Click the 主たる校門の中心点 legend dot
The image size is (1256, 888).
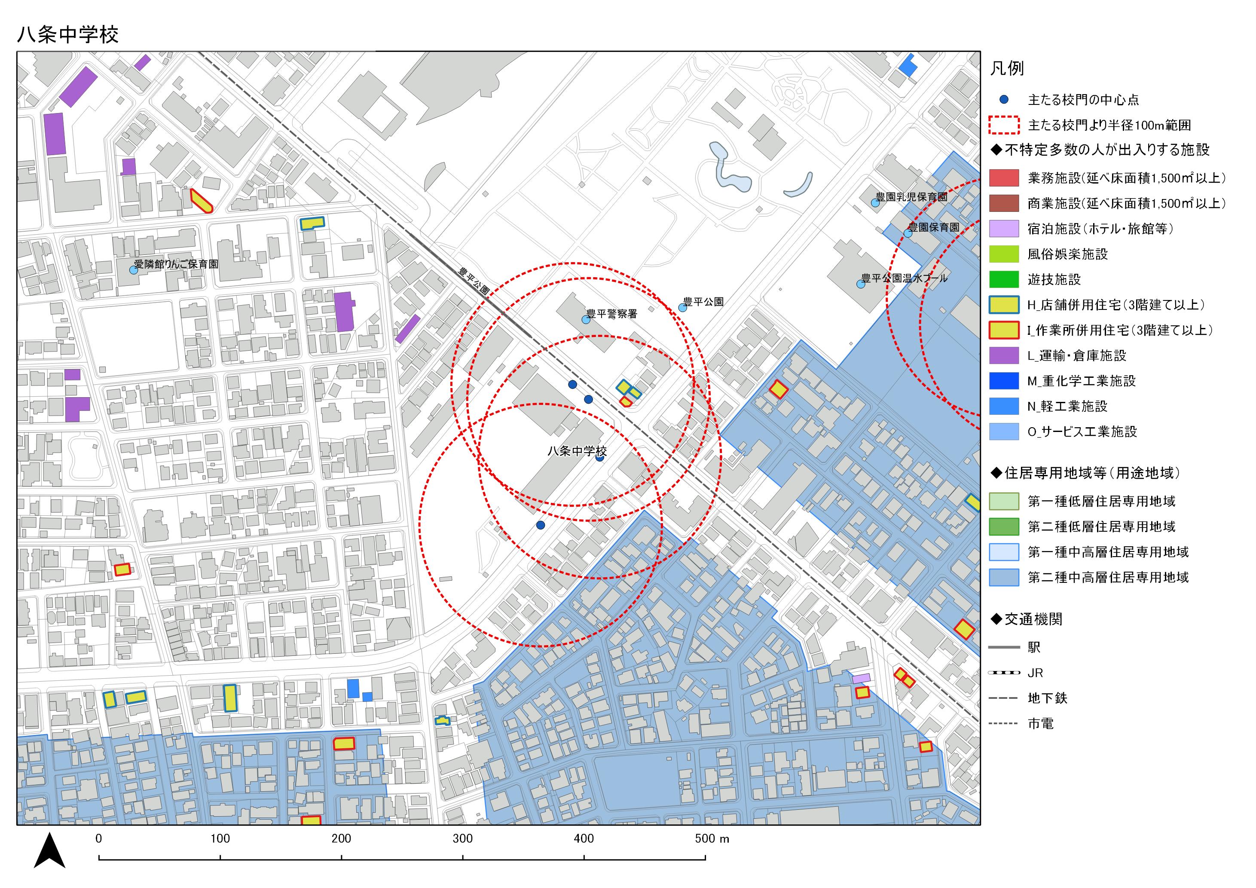tap(1004, 100)
